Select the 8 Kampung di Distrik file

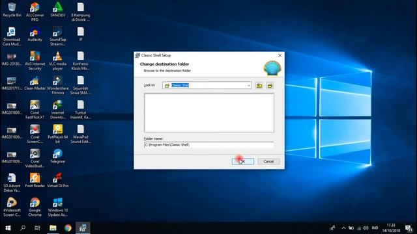point(81,12)
